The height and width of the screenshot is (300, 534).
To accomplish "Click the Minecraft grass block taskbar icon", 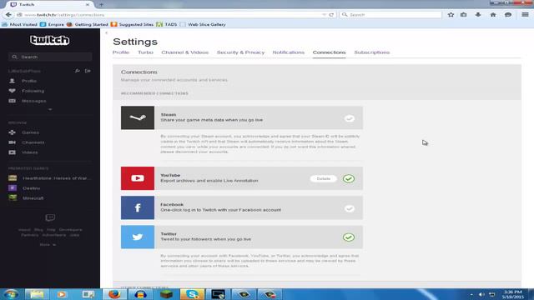I will pyautogui.click(x=167, y=294).
